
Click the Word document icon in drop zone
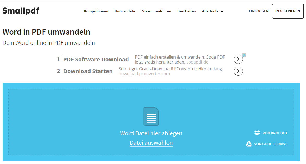pyautogui.click(x=151, y=116)
